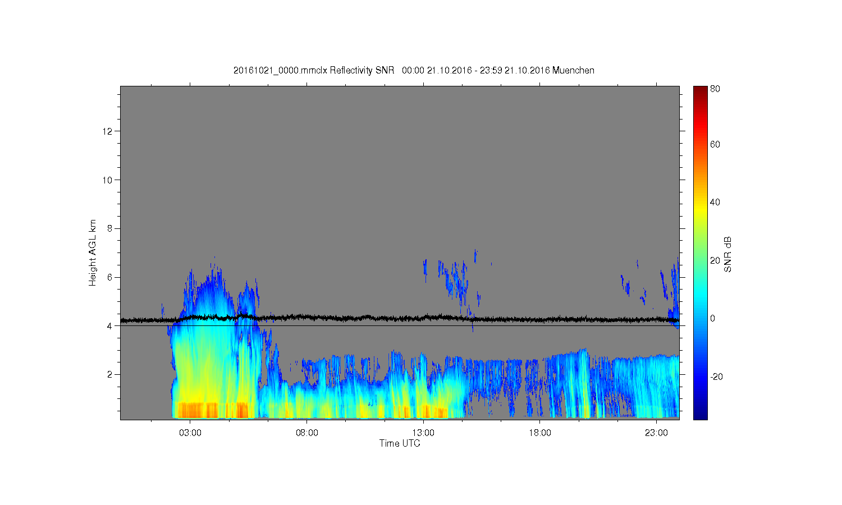Viewport: 842px width, 505px height.
Task: Click the colorbar value "80"
Action: point(715,89)
